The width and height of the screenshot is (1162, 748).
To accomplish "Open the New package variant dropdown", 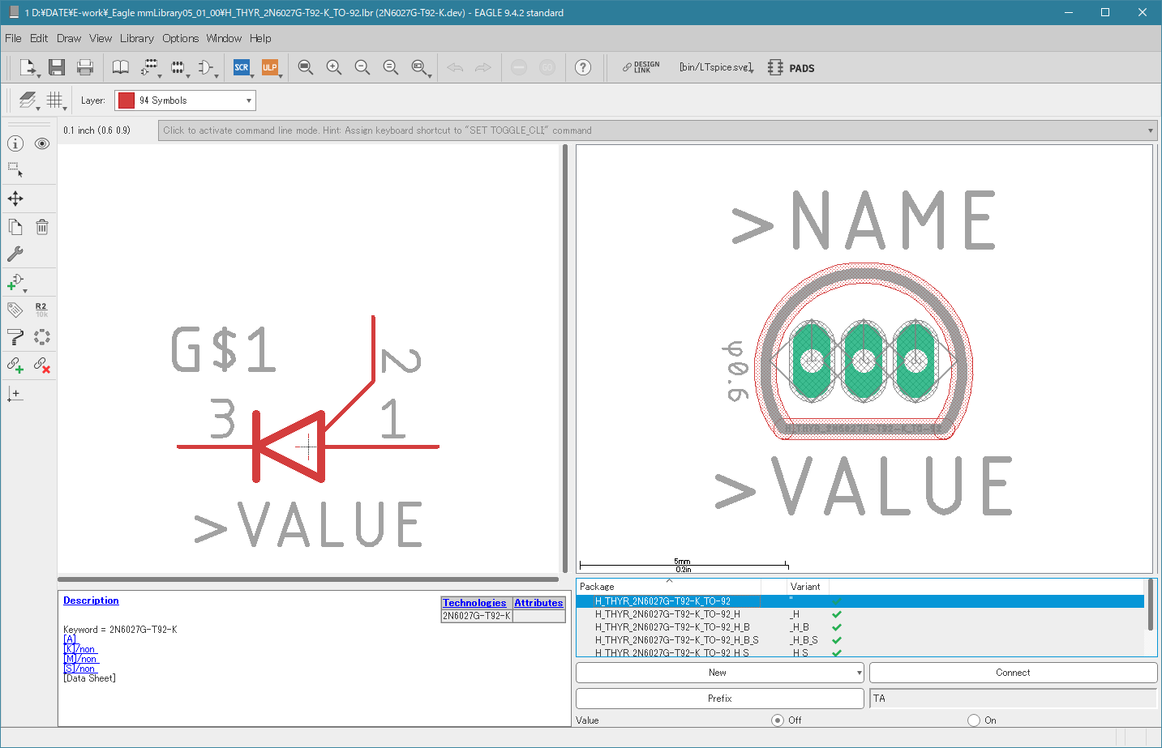I will (x=719, y=673).
